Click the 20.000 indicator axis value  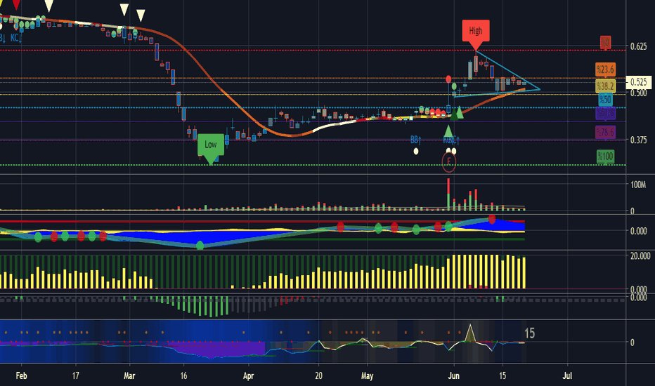point(640,255)
